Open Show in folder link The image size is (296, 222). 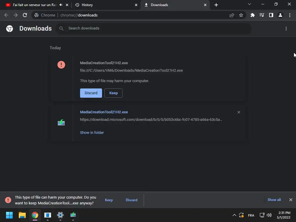point(92,132)
